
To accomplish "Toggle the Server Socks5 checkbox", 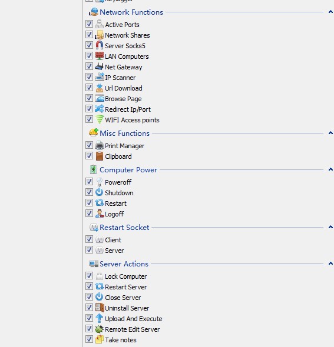I will pyautogui.click(x=89, y=45).
